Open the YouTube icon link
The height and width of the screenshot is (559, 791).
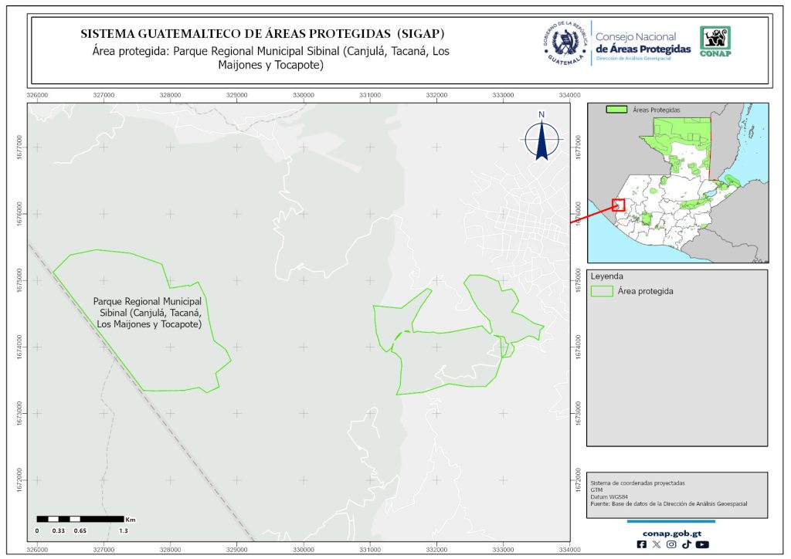[x=702, y=544]
